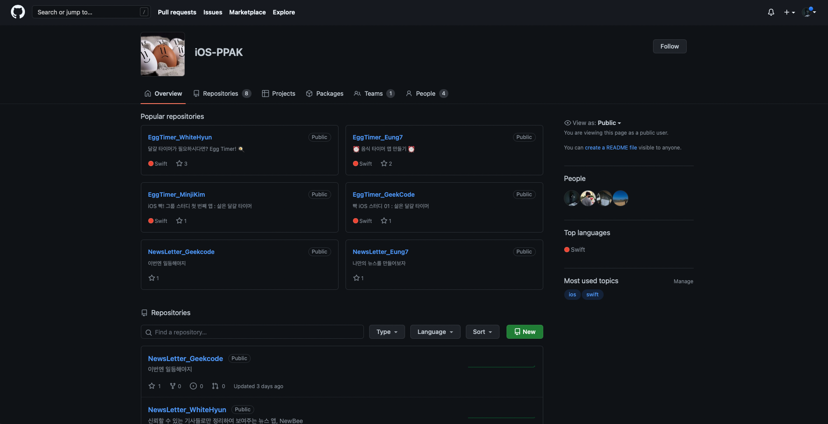Click open issues icon for NewsLetter_Geekcode row
The width and height of the screenshot is (828, 424).
coord(193,386)
